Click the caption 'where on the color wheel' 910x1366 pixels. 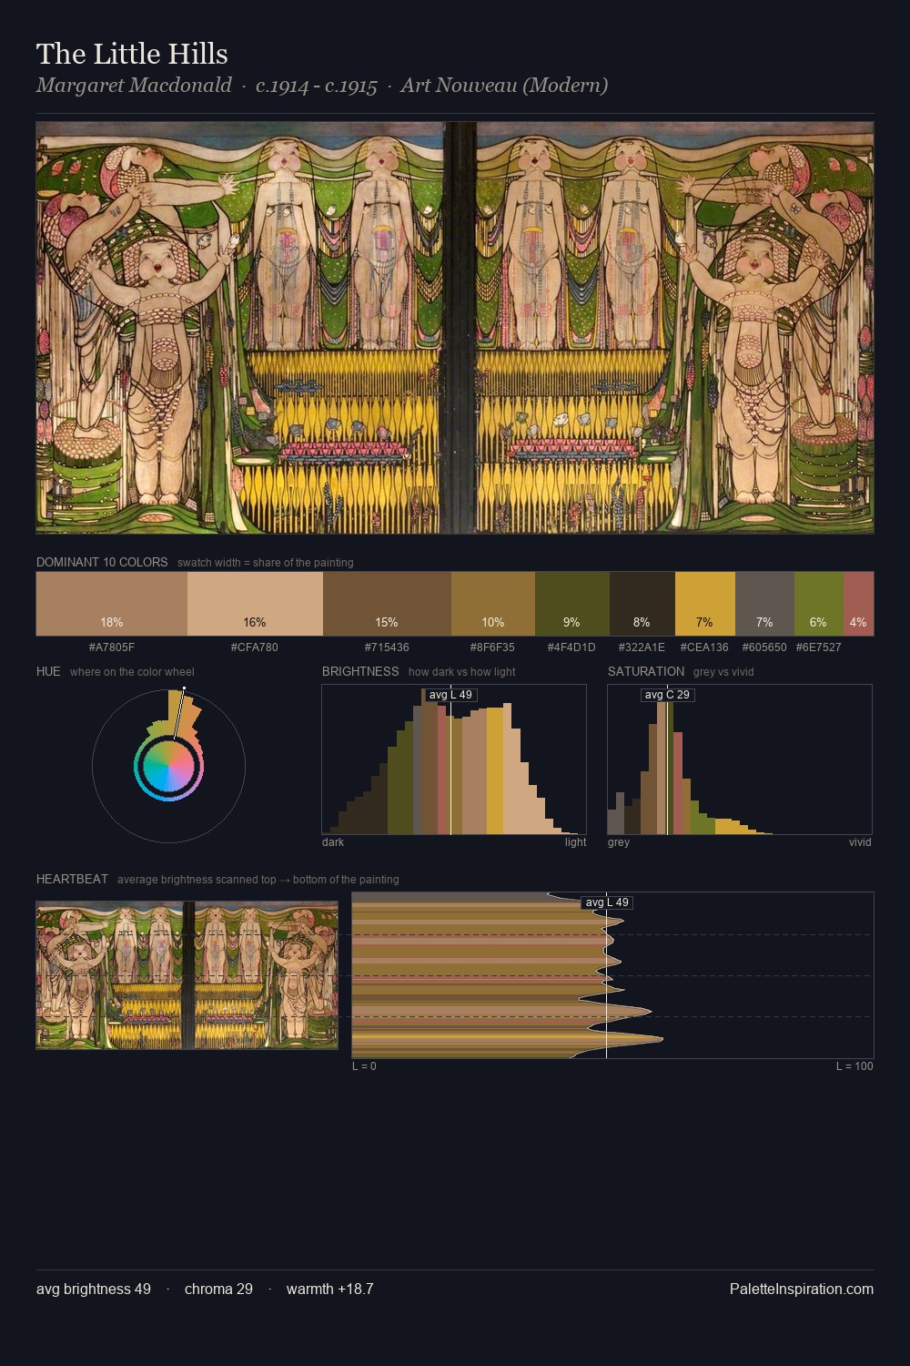(132, 672)
